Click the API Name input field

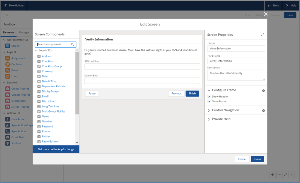[x=236, y=61]
